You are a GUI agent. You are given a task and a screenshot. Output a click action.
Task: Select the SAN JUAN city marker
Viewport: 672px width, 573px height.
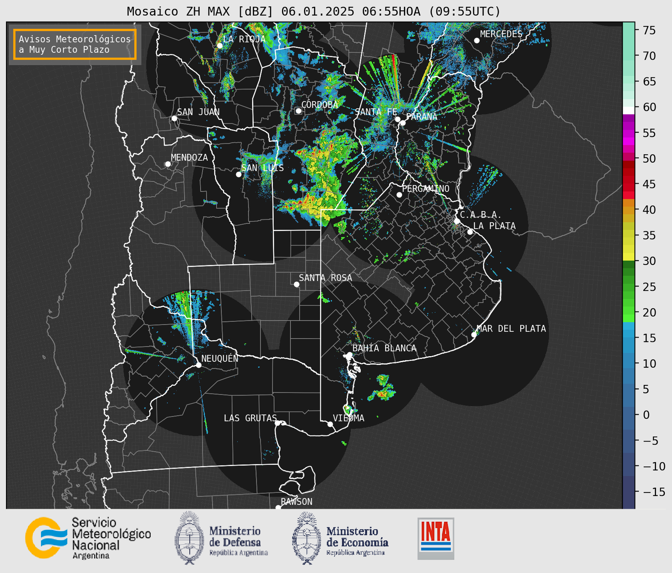point(174,118)
